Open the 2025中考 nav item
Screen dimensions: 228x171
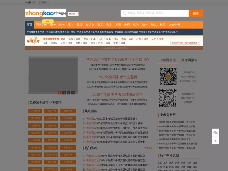point(174,25)
